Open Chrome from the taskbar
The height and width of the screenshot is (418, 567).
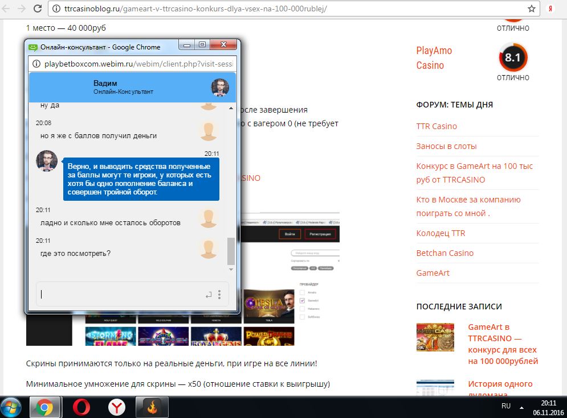(x=44, y=407)
